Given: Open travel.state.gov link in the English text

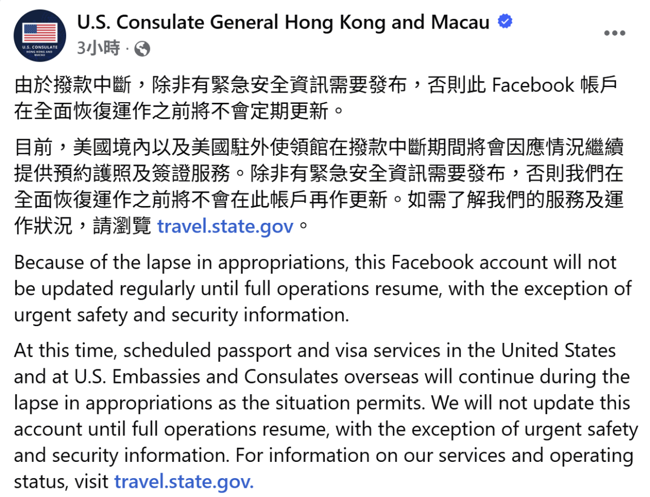Looking at the screenshot, I should tap(184, 481).
